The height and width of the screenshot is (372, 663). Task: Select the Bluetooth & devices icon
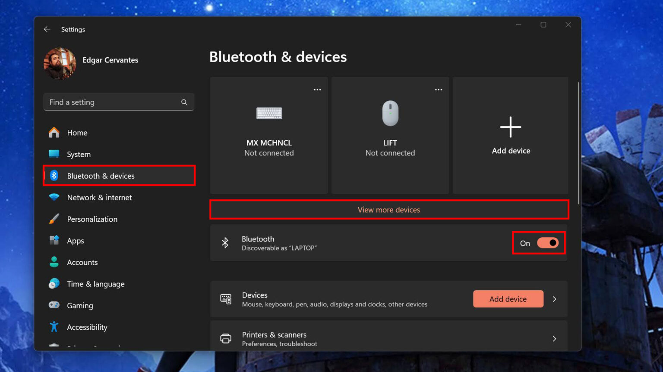tap(54, 176)
